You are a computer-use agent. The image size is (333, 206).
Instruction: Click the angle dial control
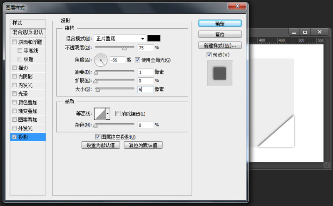pos(101,60)
